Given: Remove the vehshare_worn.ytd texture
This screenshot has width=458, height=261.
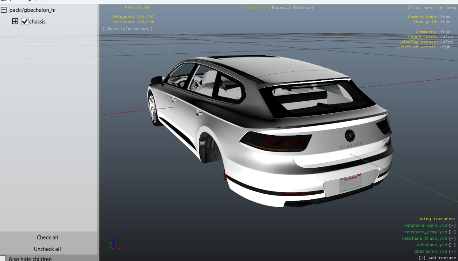Looking at the screenshot, I should pos(452,226).
